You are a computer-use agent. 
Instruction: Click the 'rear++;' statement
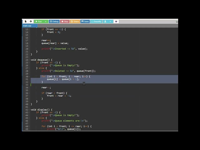46,40
